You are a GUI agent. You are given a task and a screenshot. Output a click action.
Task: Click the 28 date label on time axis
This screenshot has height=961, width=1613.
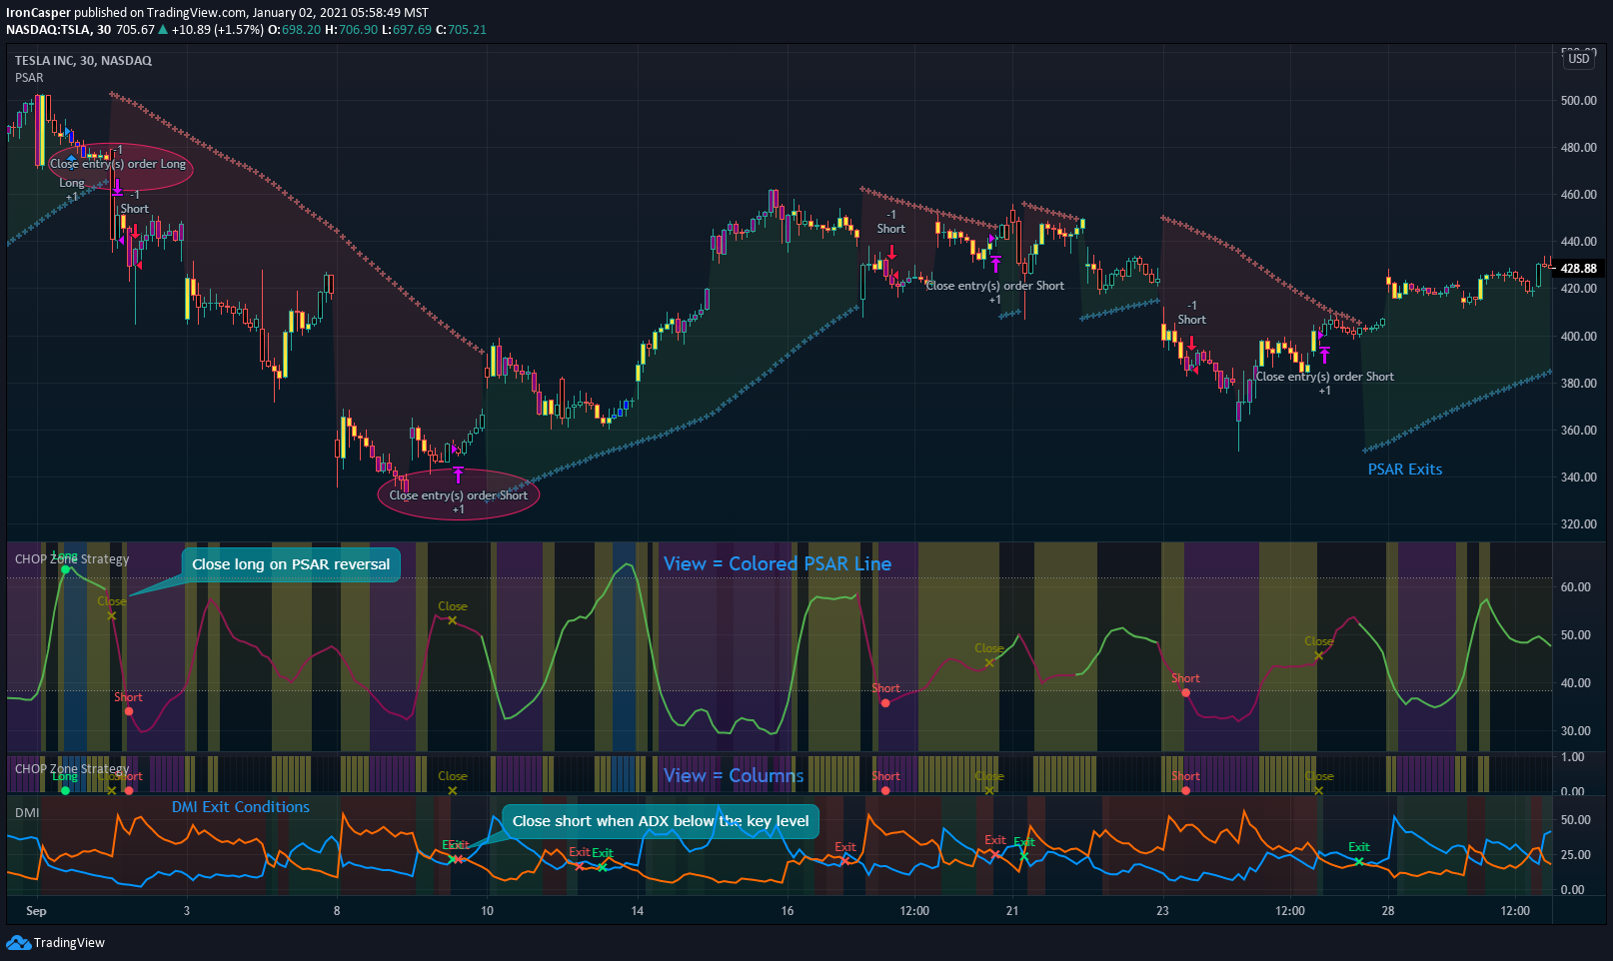[x=1388, y=910]
